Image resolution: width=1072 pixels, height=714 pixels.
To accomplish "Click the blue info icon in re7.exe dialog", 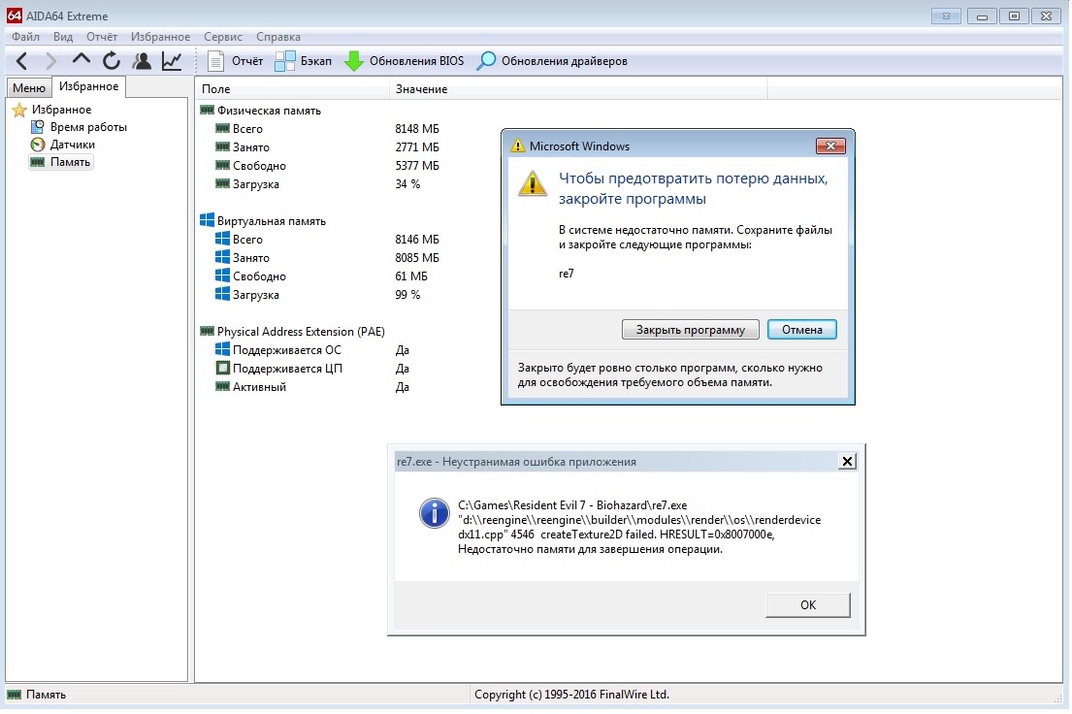I will pos(434,513).
